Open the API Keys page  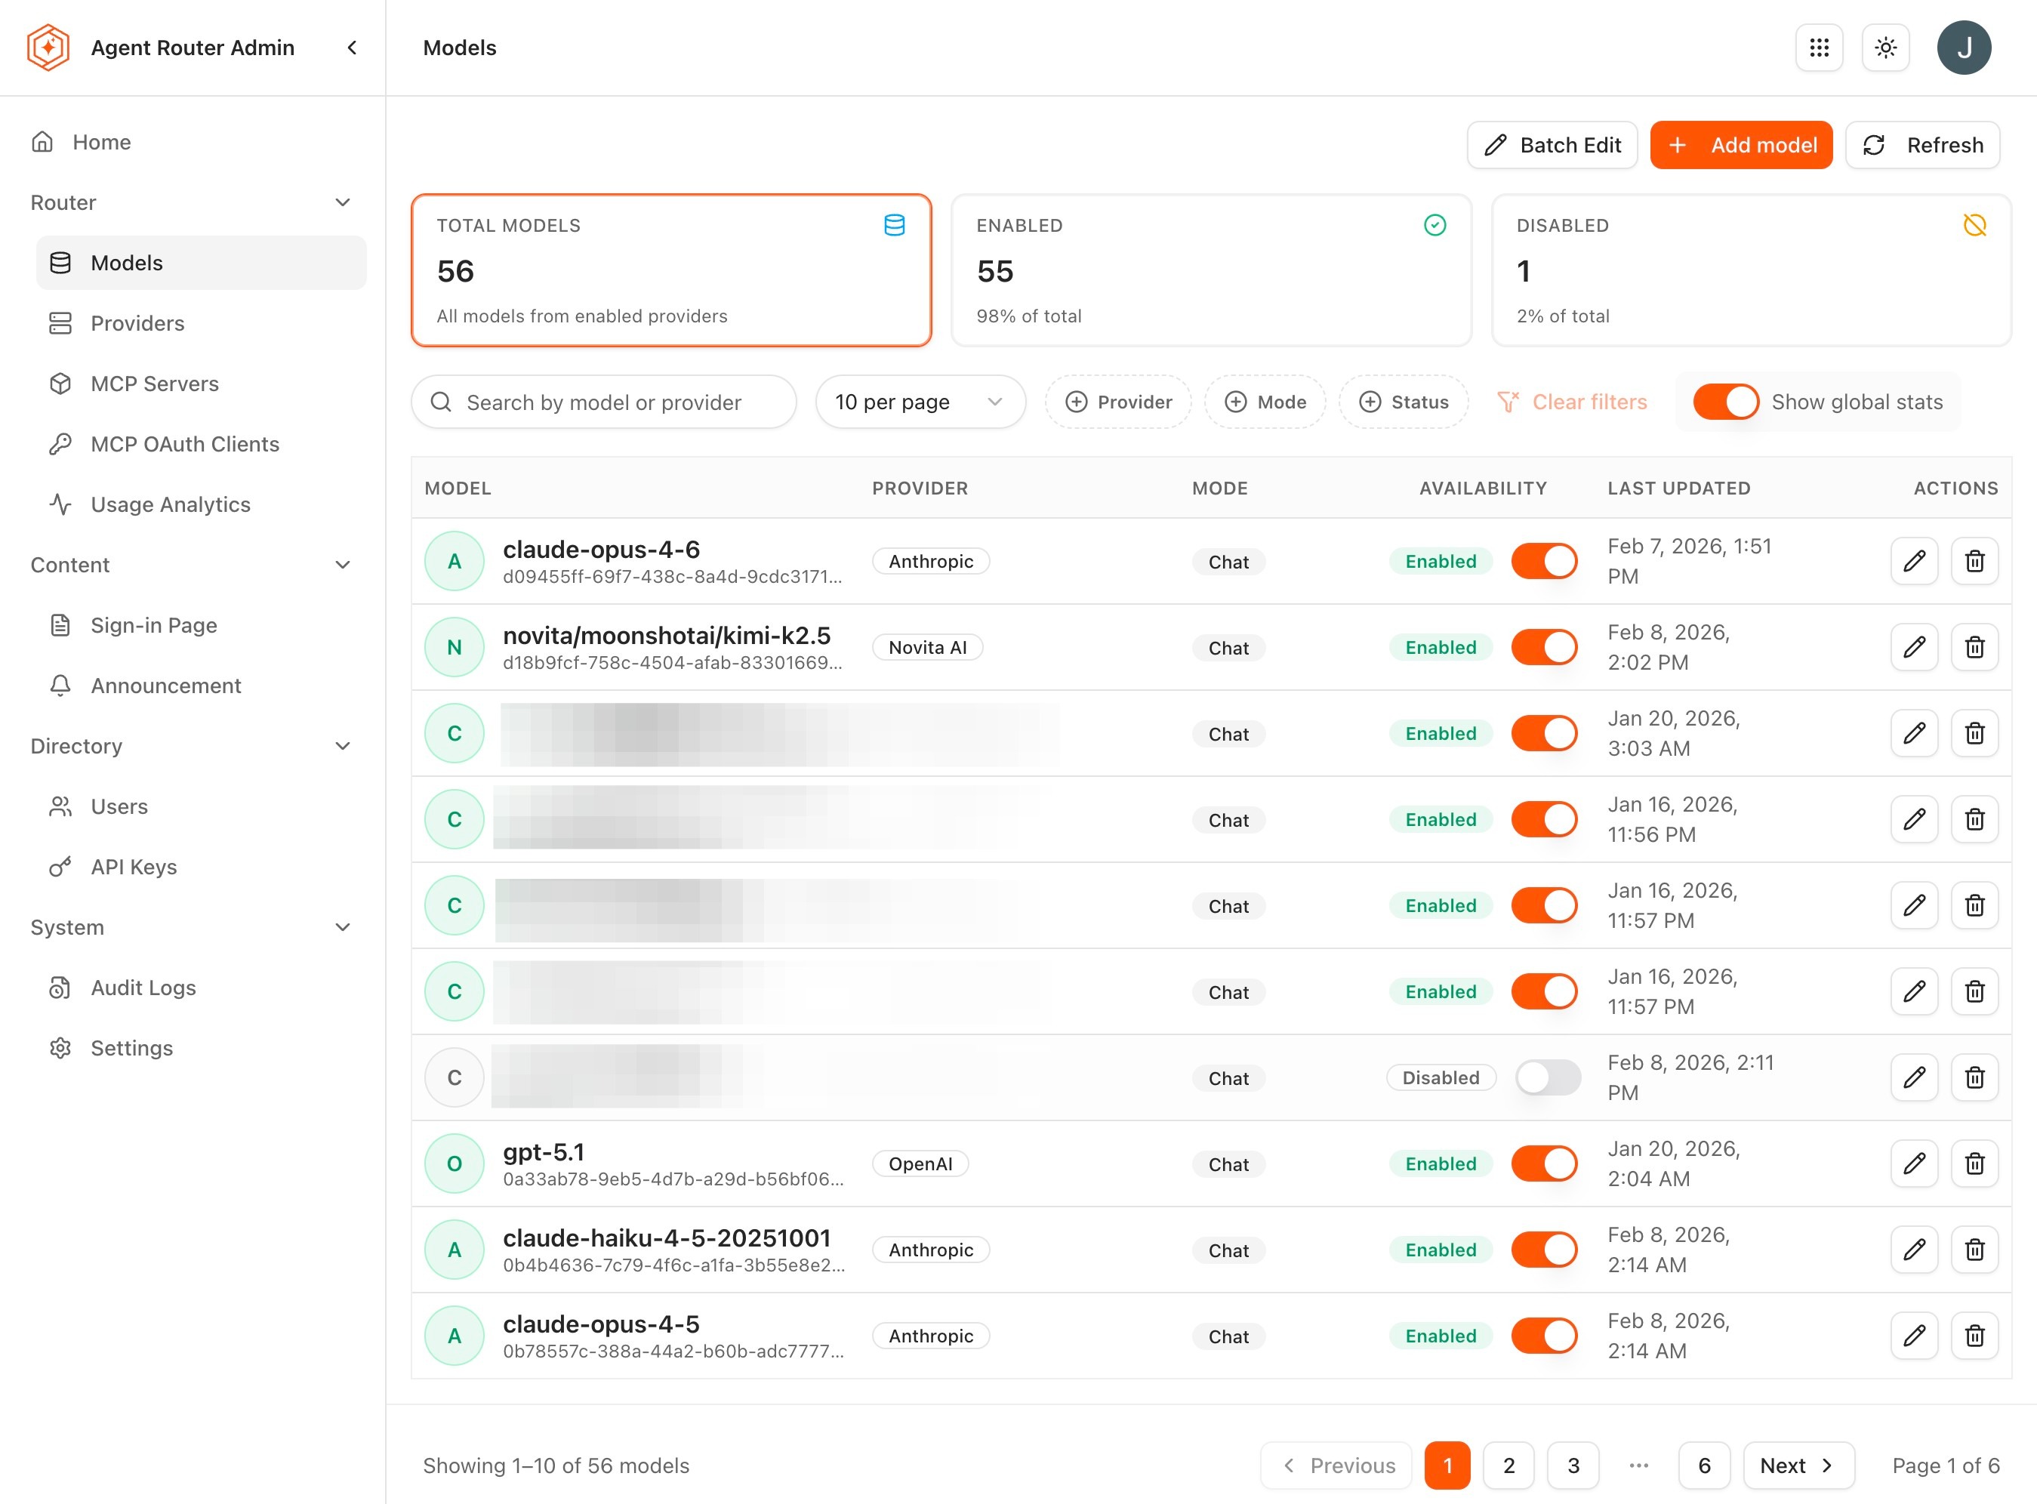[201, 867]
